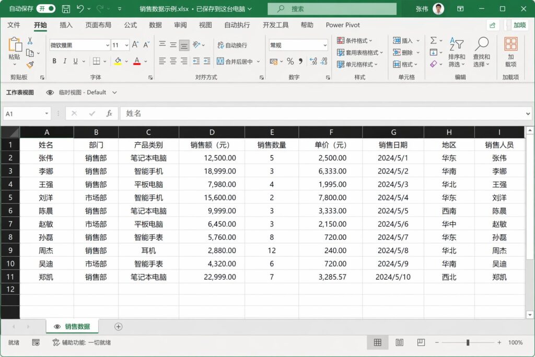Click the accounting number format icon
Screen dimensions: 535x357
[x=274, y=62]
